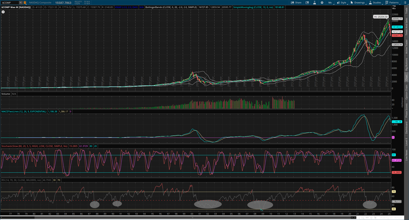Click the chart scale toggle icon at top right
Image resolution: width=409 pixels, height=220 pixels.
tap(394, 7)
